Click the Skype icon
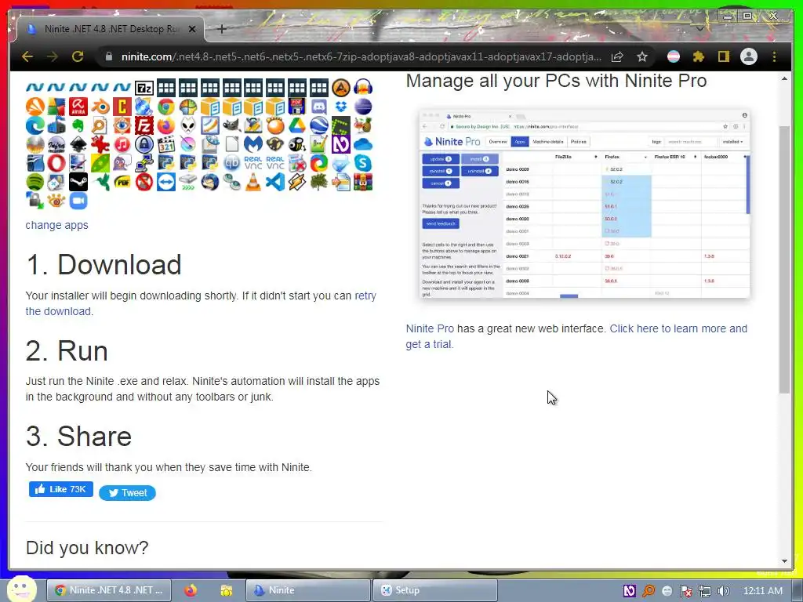803x602 pixels. click(362, 163)
